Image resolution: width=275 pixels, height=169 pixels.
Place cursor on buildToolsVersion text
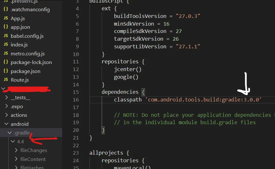[140, 16]
